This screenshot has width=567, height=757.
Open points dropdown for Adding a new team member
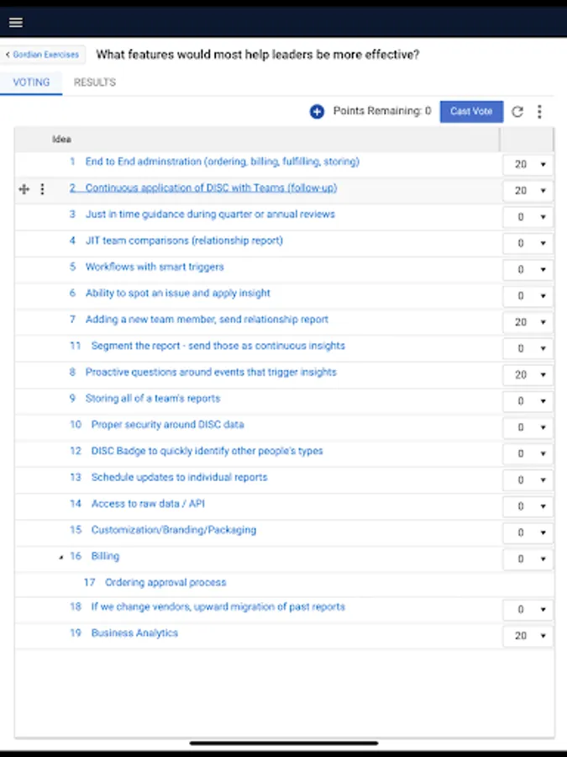528,322
